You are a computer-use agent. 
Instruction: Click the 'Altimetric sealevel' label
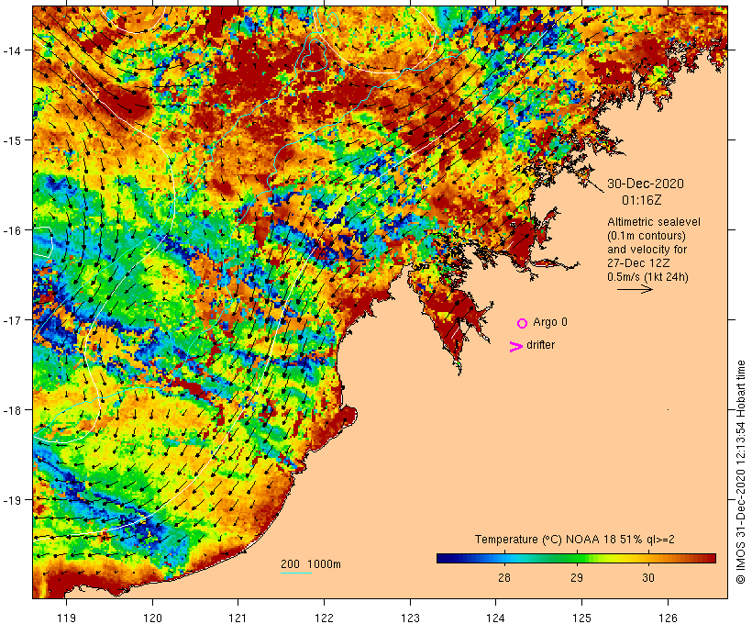(x=653, y=222)
